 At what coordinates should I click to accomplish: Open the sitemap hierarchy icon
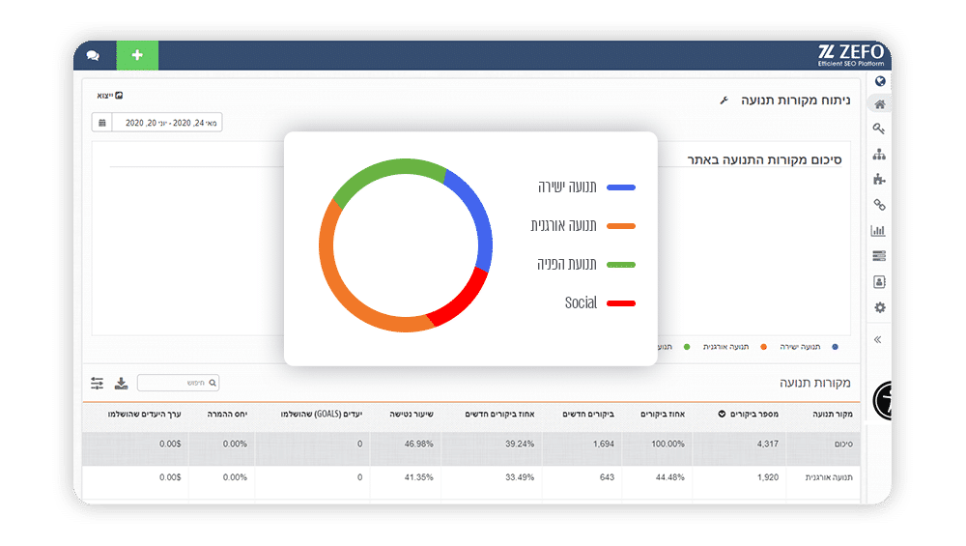point(879,155)
